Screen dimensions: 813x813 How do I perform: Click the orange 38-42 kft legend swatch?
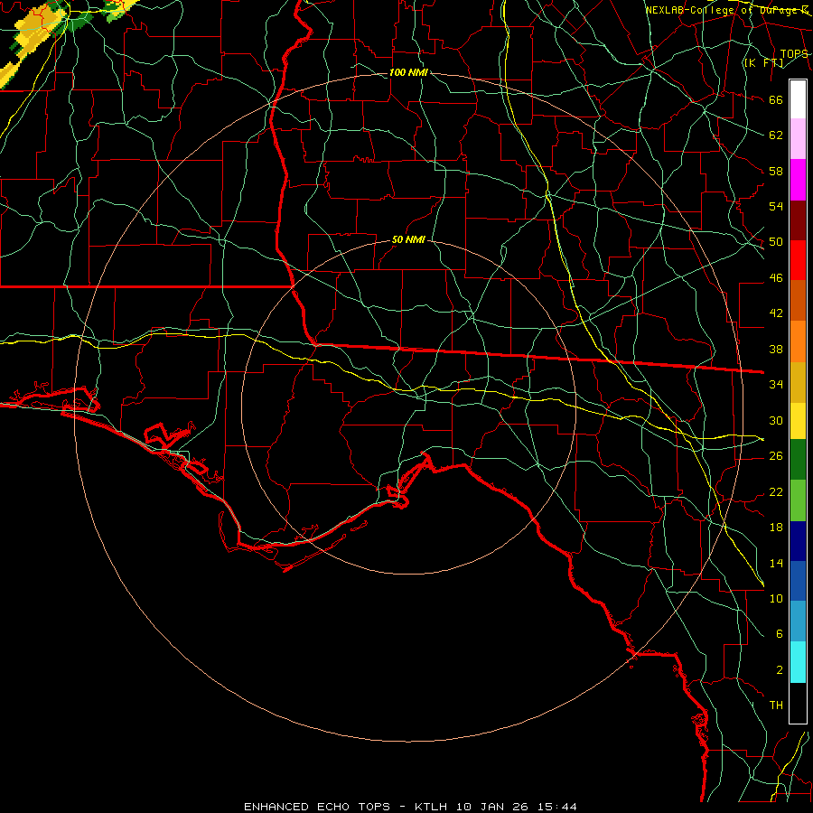click(798, 341)
